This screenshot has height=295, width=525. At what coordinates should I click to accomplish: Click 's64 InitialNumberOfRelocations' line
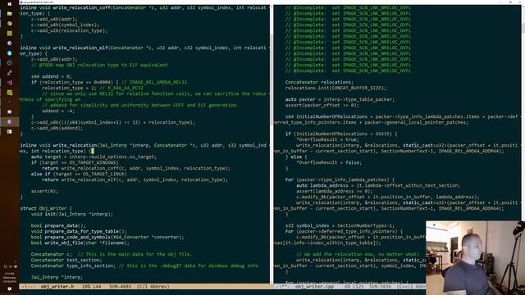[401, 116]
